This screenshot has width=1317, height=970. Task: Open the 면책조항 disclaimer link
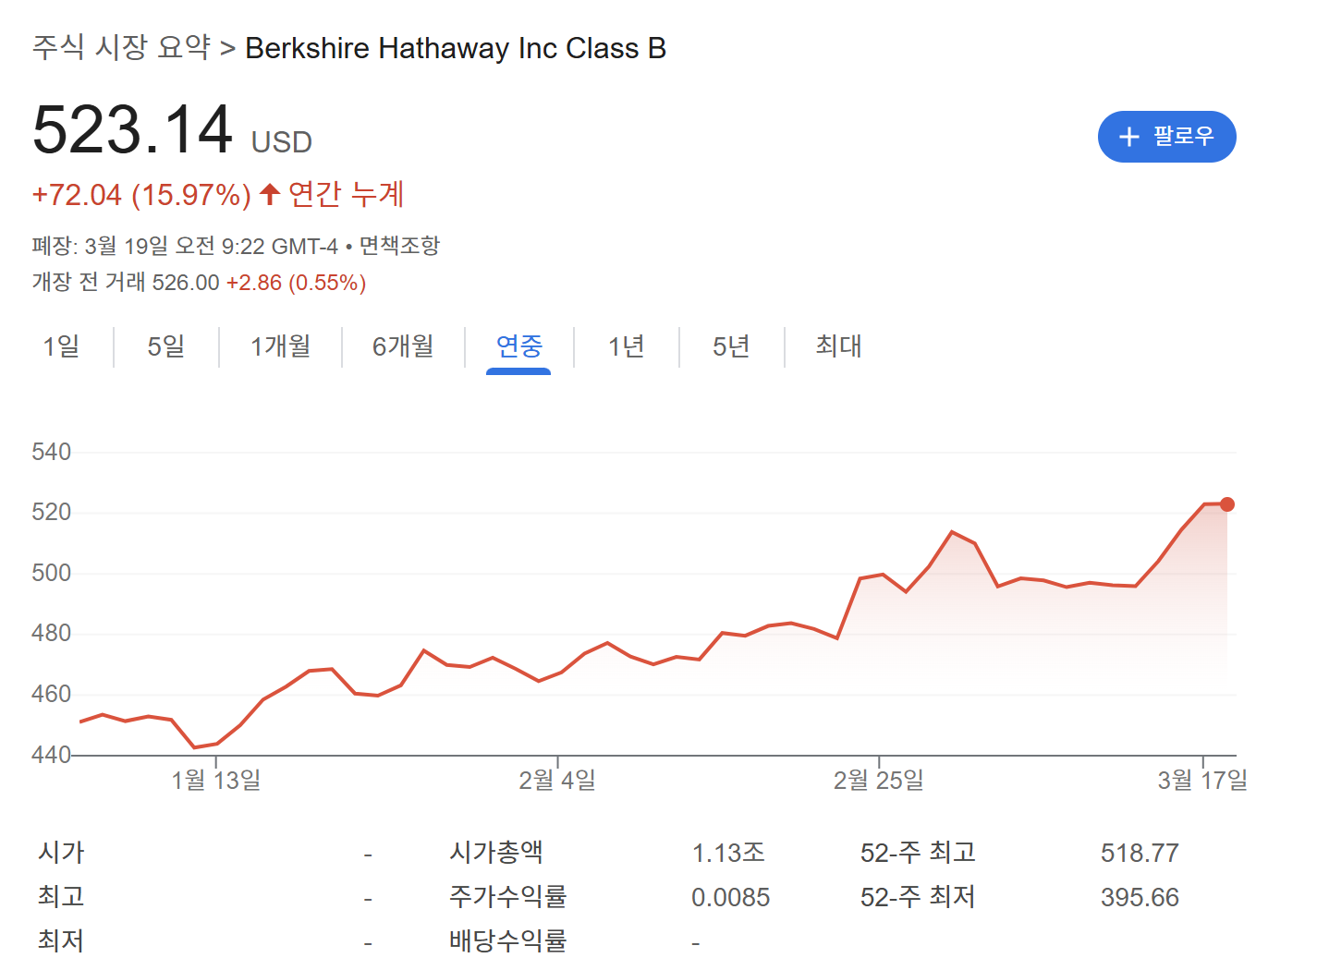coord(399,246)
